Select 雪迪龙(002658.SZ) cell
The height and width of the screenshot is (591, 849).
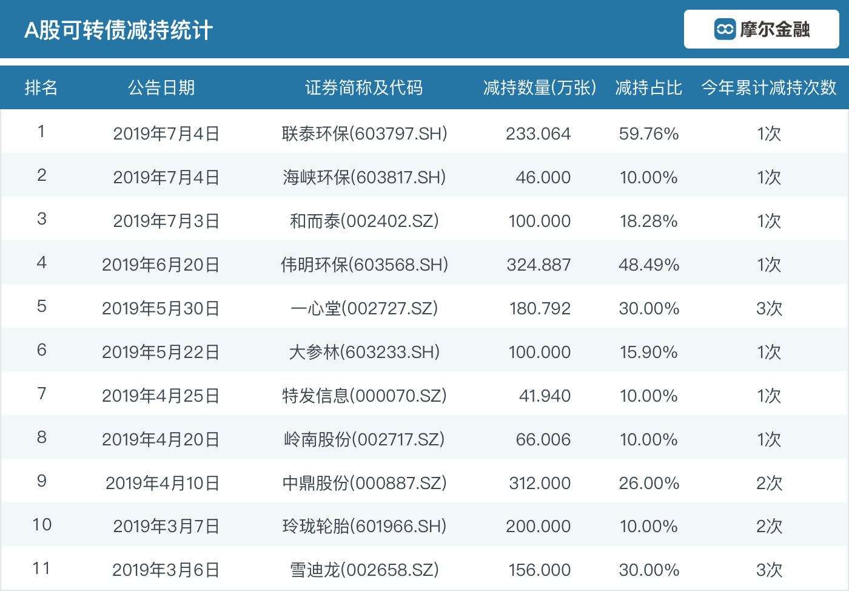click(x=364, y=570)
